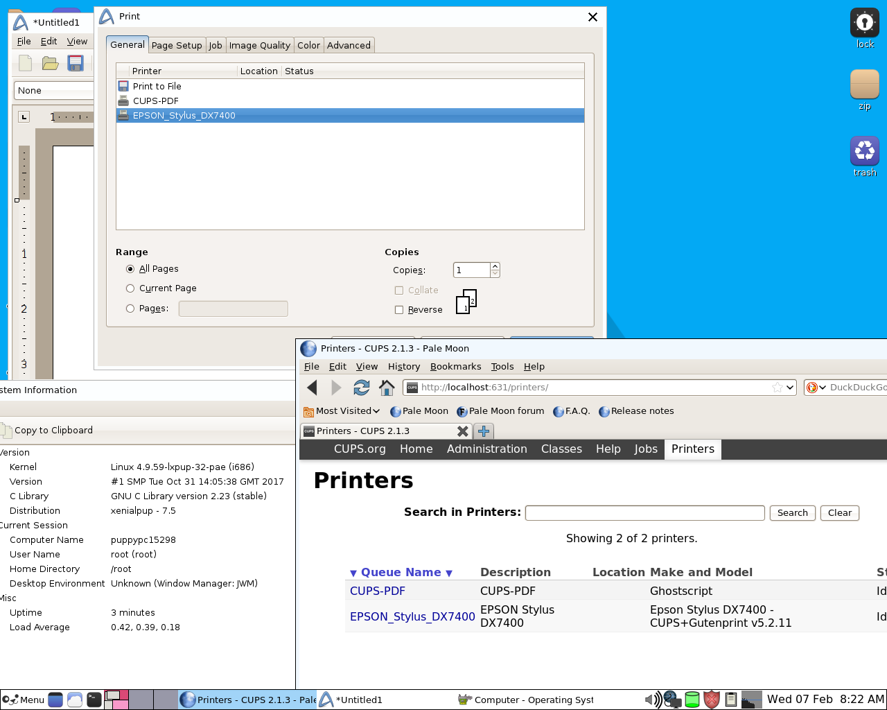Select the Pages range radio button
Screen dimensions: 887x710
pos(130,309)
